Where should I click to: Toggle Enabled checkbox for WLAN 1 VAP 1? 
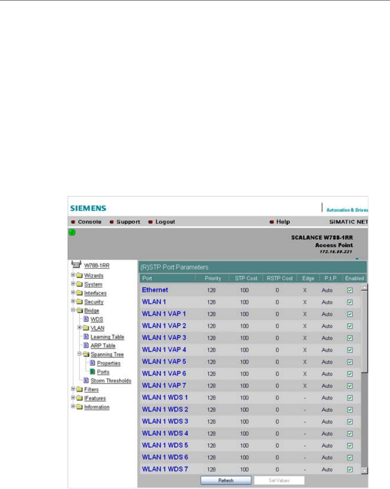point(350,314)
